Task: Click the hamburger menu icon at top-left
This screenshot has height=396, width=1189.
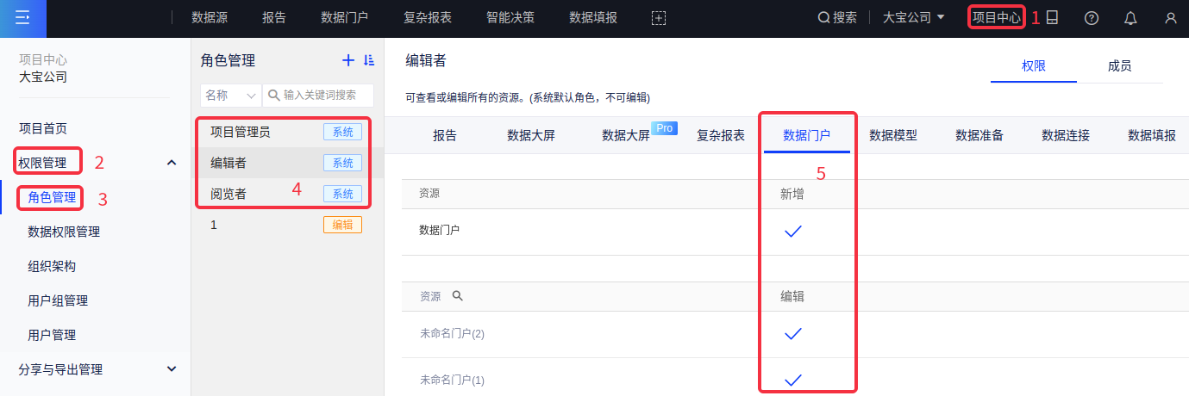Action: click(22, 18)
